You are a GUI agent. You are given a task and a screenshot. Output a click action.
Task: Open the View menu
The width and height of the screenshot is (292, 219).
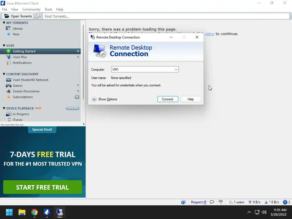[x=15, y=9]
